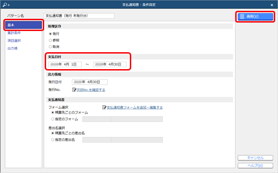Viewport: 278px width, 173px height.
Task: Choose 精算先ごとのフォーム option
Action: point(53,112)
